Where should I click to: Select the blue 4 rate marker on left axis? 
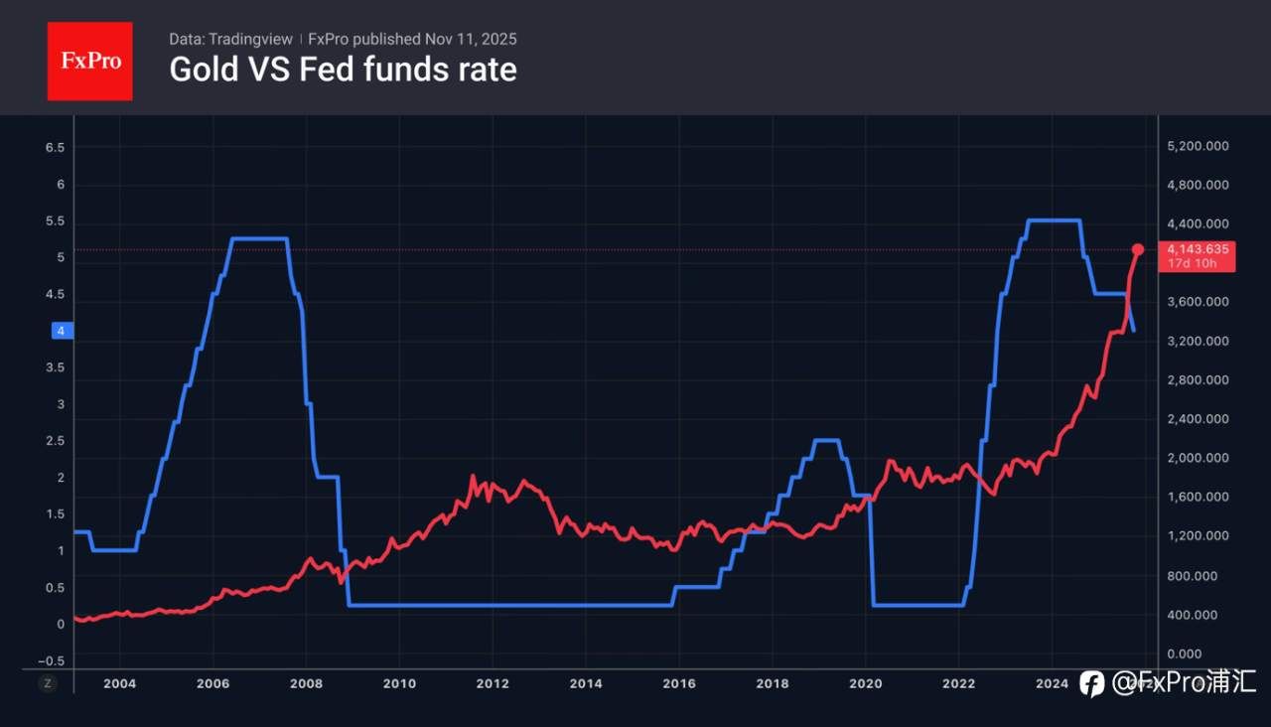click(x=61, y=332)
